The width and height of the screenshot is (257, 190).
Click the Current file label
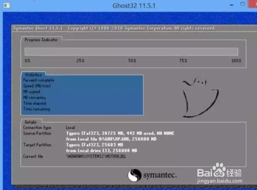[x=33, y=156]
